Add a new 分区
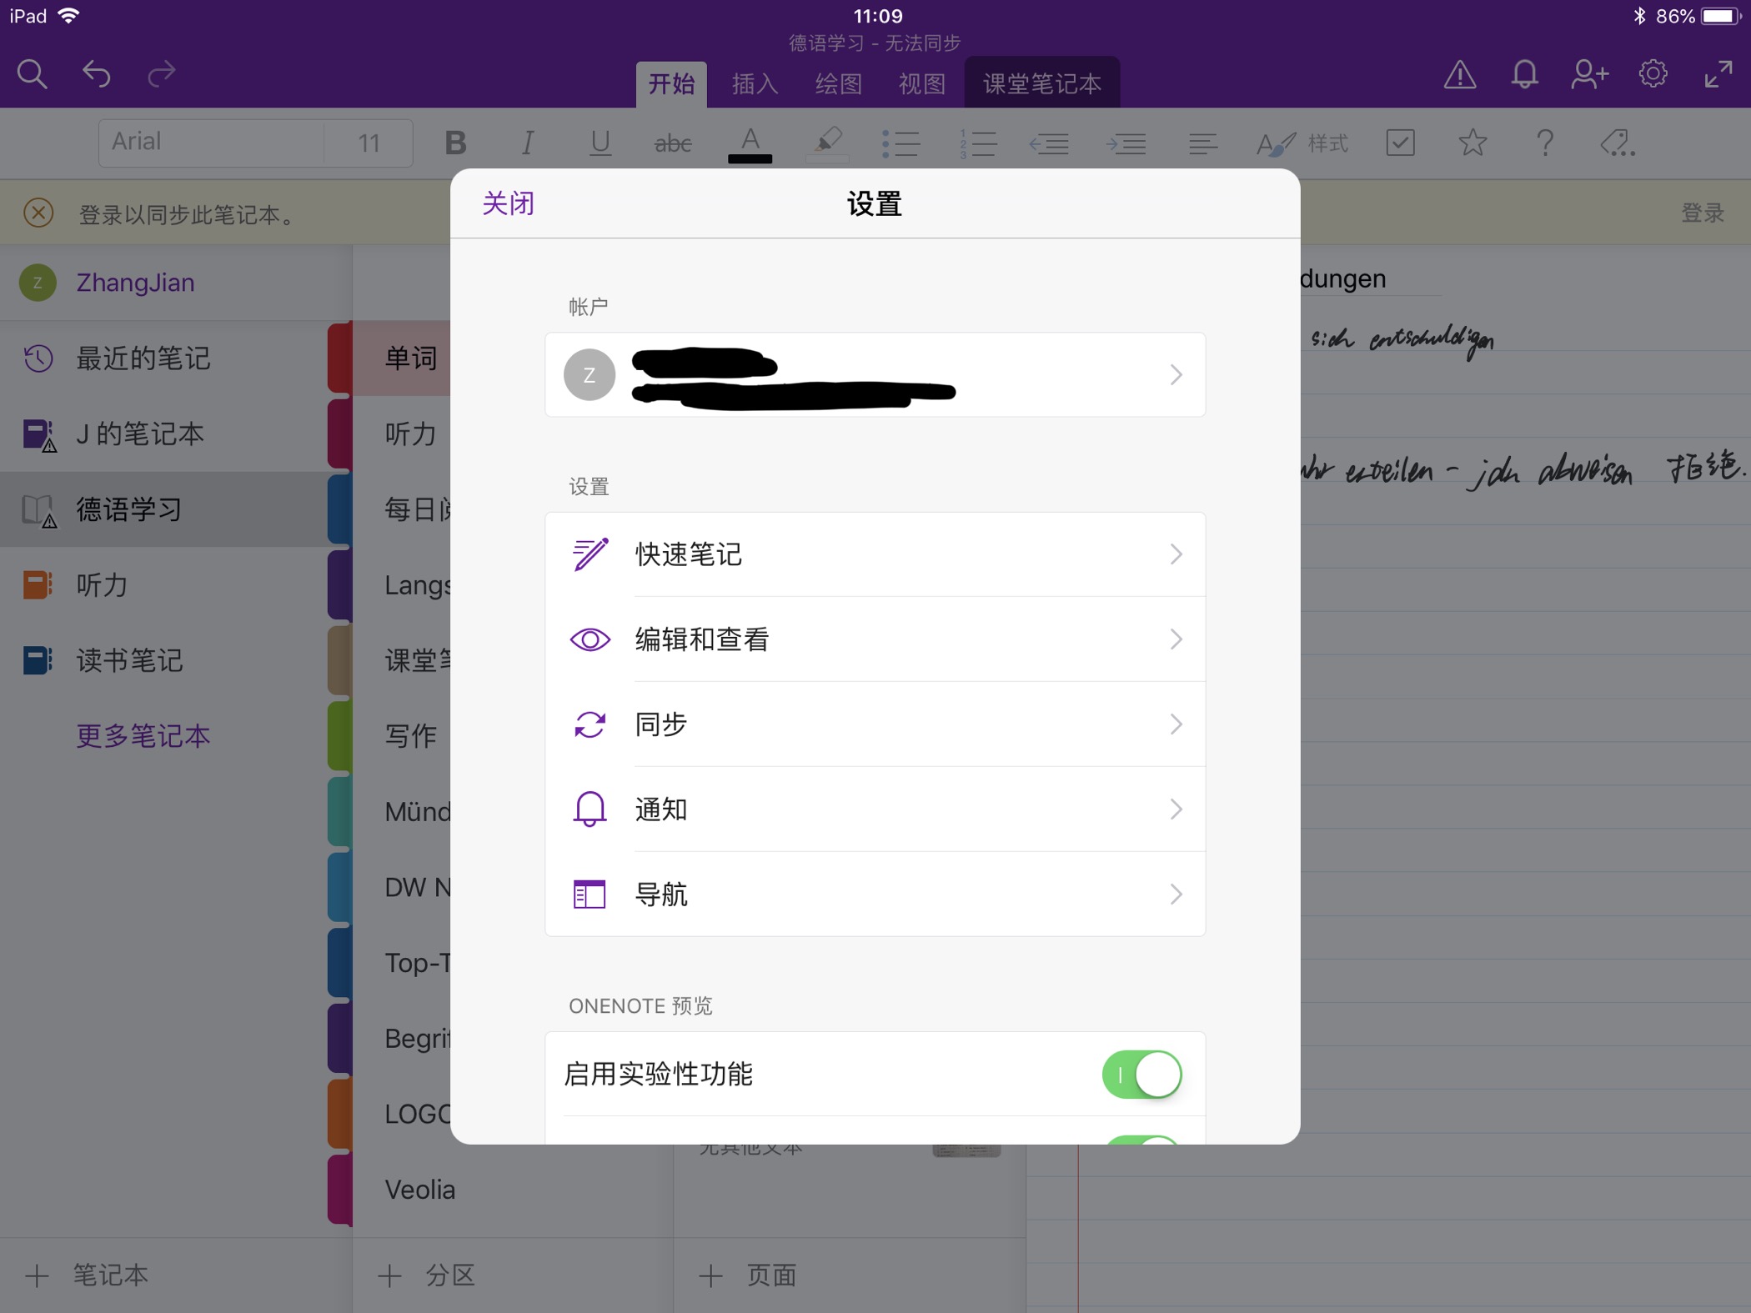 tap(426, 1275)
